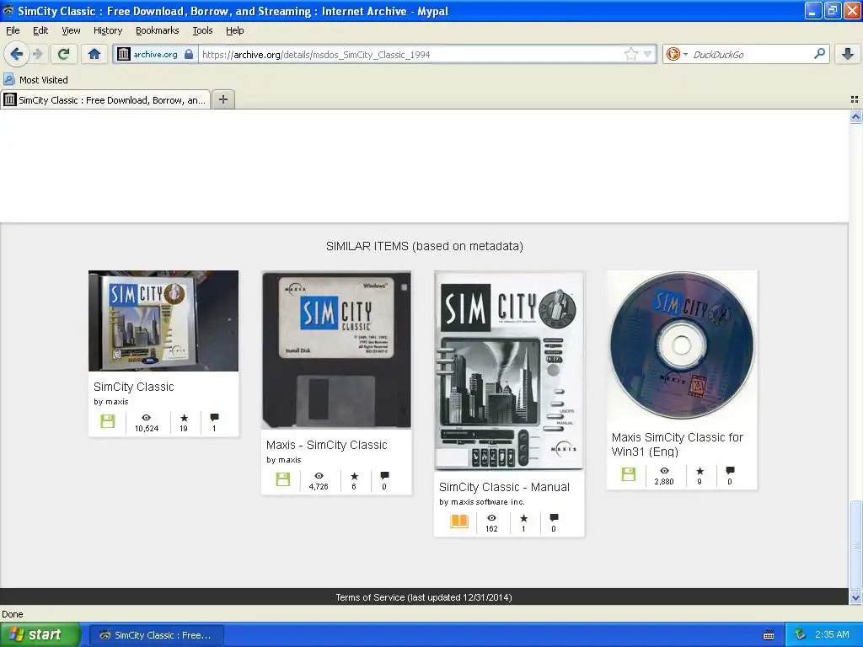Screen dimensions: 863x647
Task: Click 'by maxis software inc.' text
Action: (x=481, y=502)
